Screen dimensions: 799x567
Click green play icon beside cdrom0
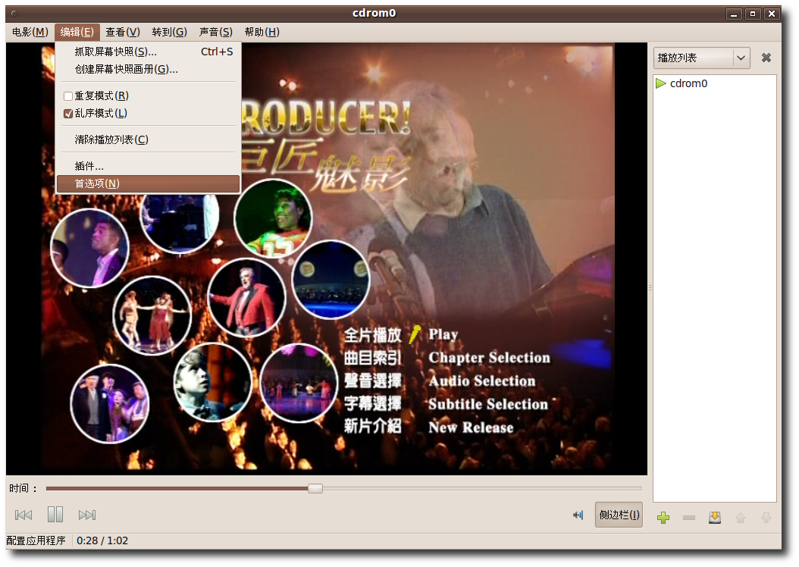click(661, 83)
